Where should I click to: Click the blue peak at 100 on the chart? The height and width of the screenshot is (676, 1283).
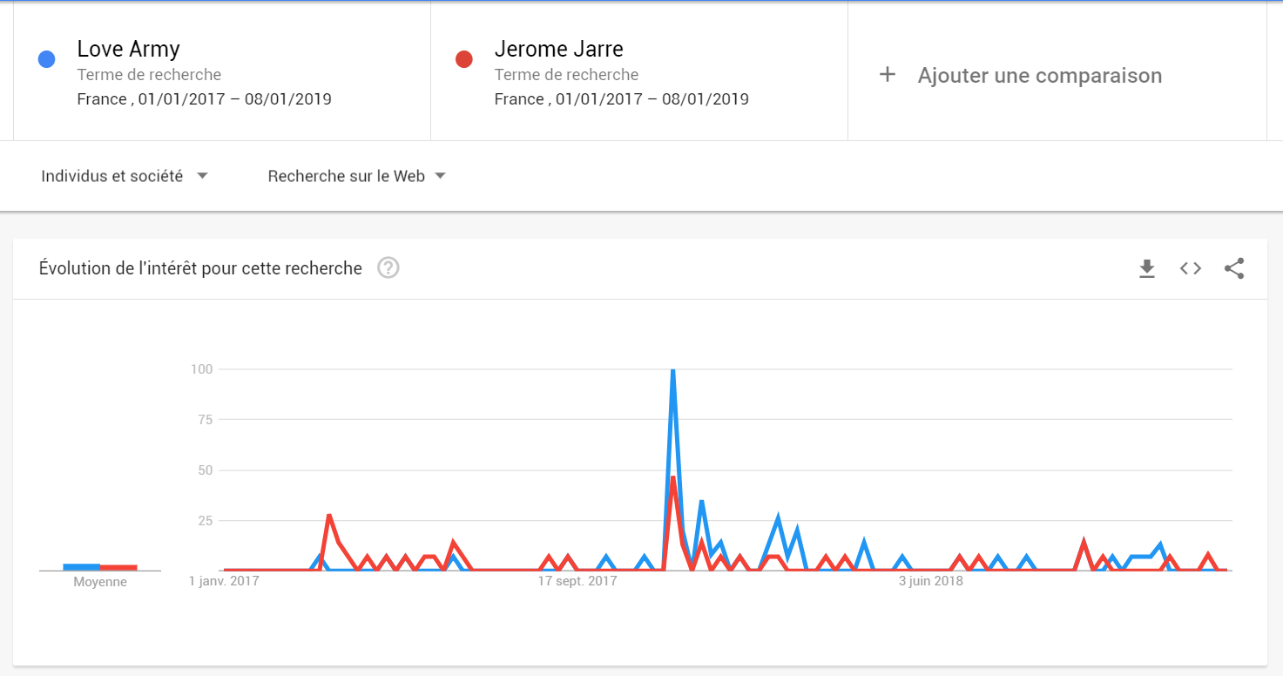coord(672,371)
